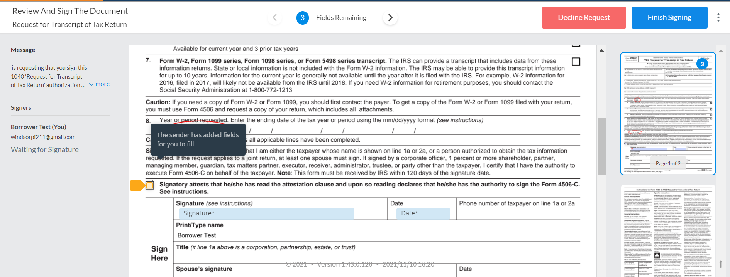Viewport: 730px width, 277px height.
Task: Open the second page instructions thumbnail
Action: [668, 231]
